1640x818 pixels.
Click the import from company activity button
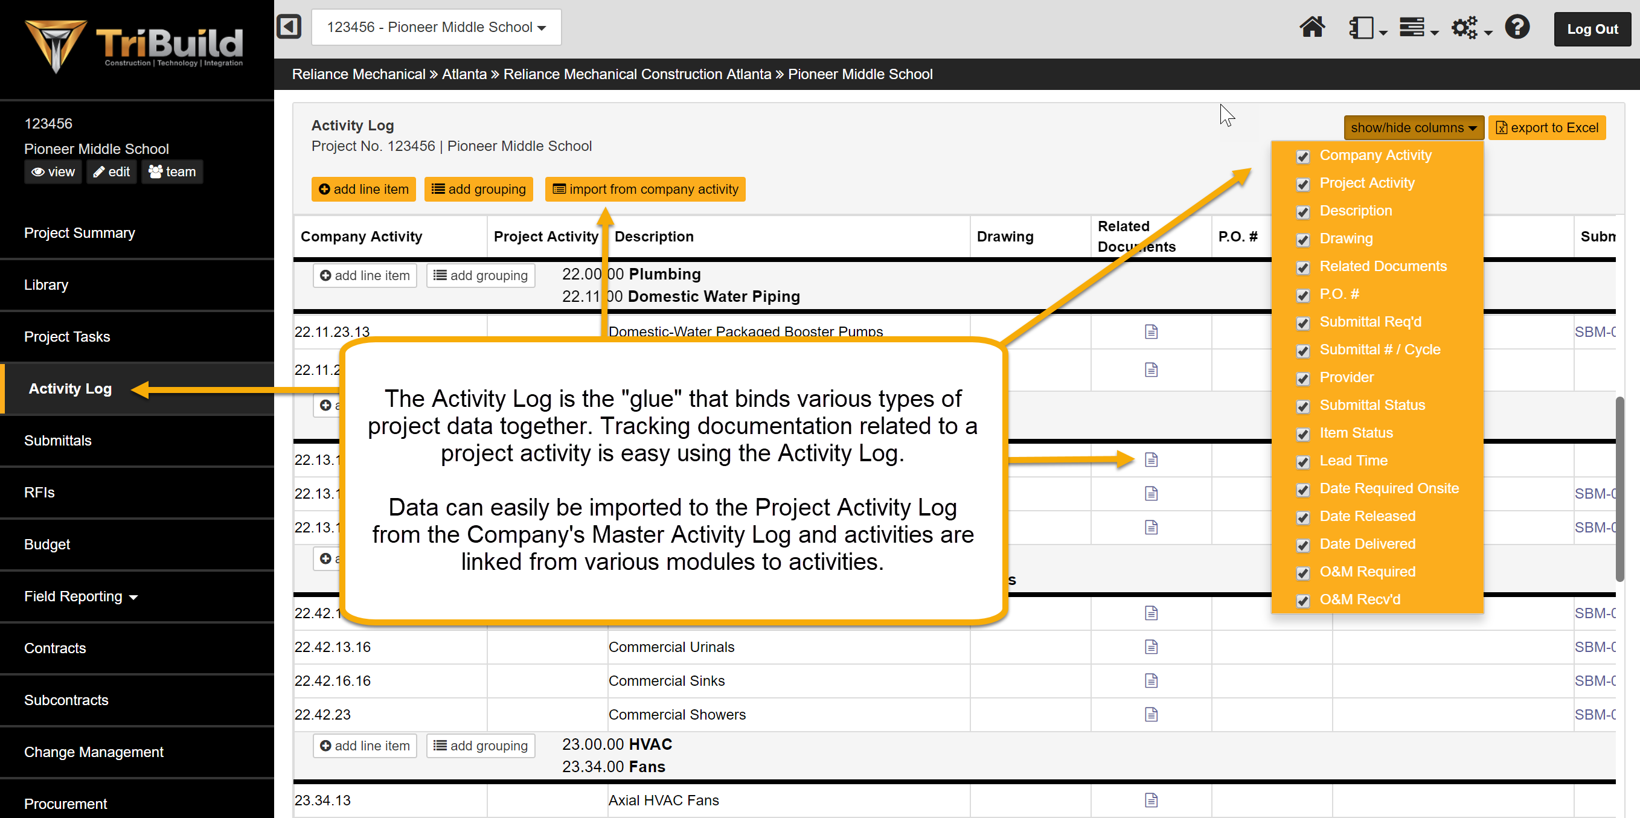646,190
